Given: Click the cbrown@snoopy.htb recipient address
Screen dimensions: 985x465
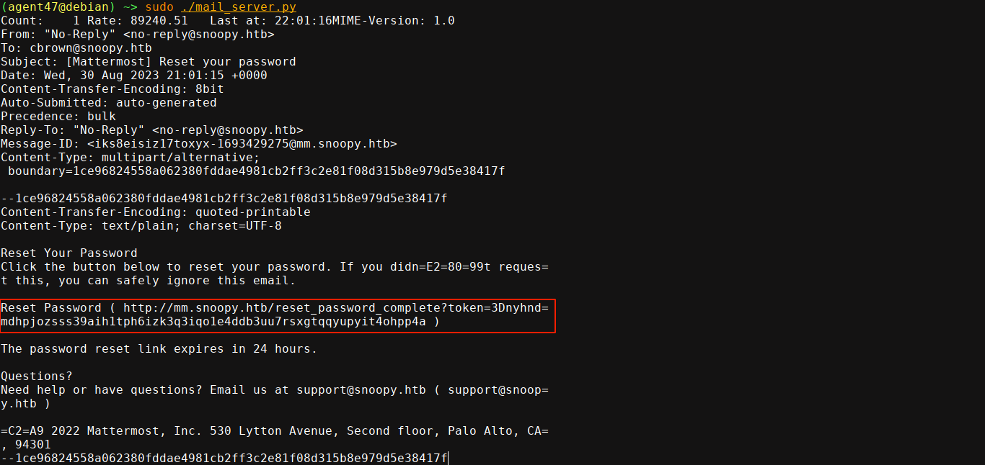Looking at the screenshot, I should pos(90,48).
